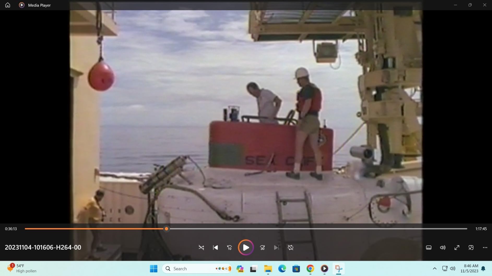Open subtitles and captions menu

point(429,247)
